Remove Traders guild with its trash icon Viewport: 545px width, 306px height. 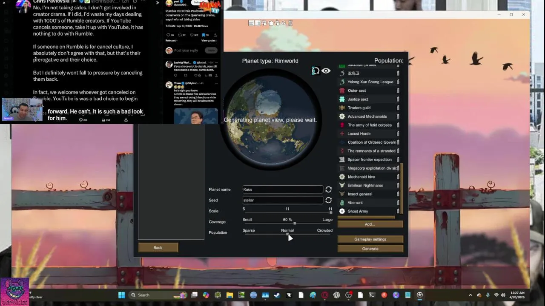[x=398, y=108]
